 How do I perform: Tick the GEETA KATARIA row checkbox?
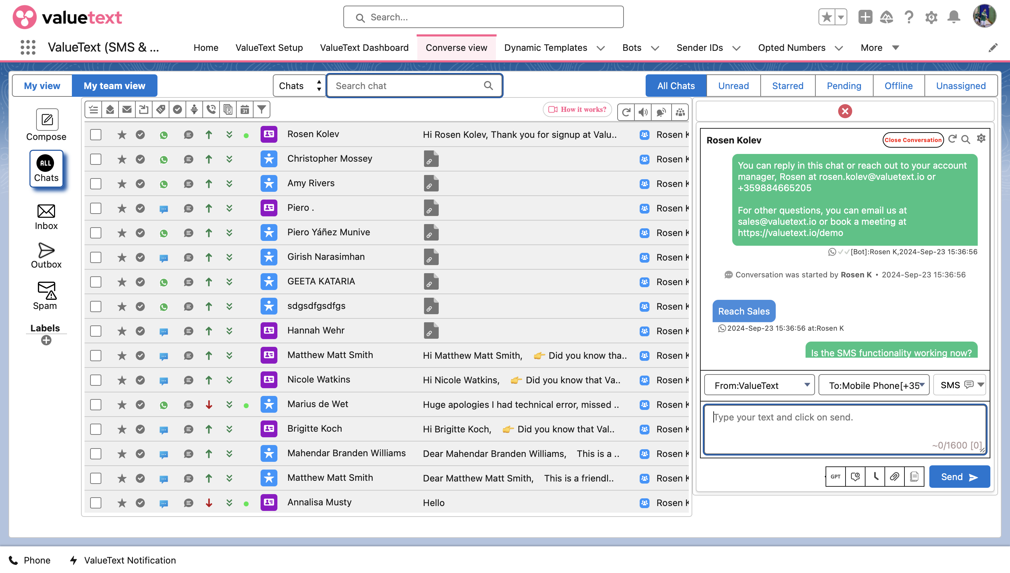(x=96, y=282)
